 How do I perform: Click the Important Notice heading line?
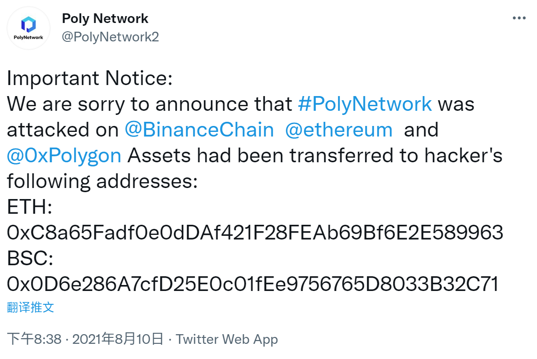[90, 78]
